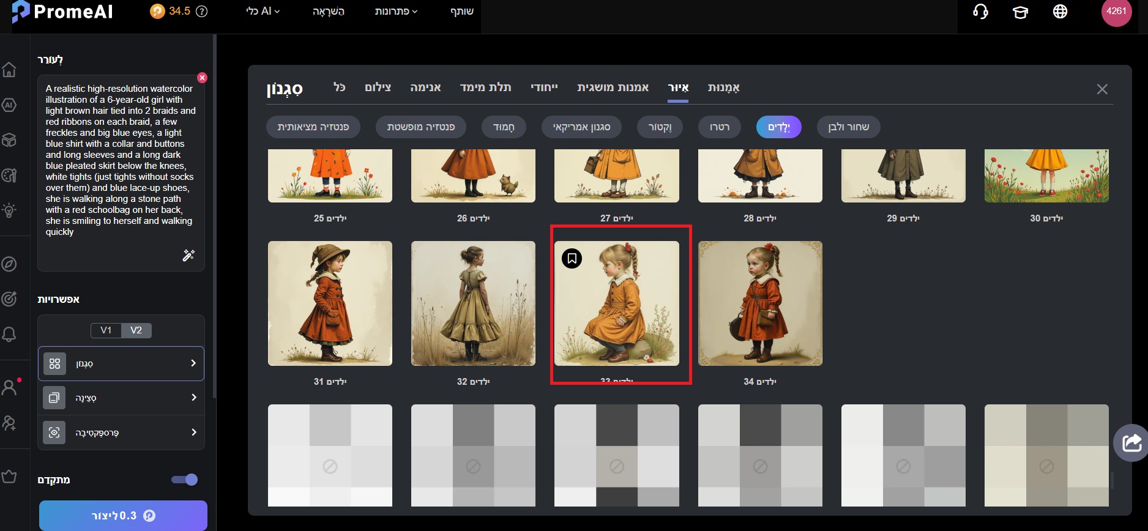Expand the פרספקטיבה perspective option row
The width and height of the screenshot is (1148, 531).
[121, 433]
